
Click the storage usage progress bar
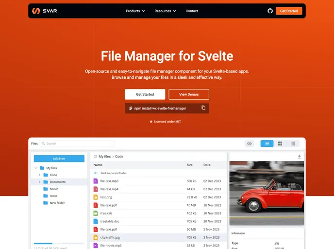click(59, 244)
